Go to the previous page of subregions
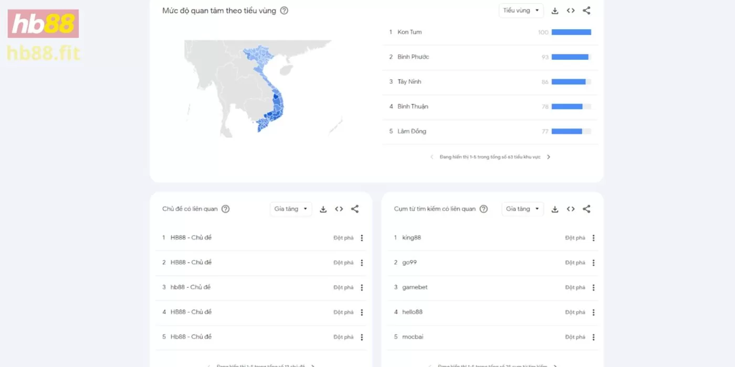The image size is (735, 367). (x=432, y=157)
